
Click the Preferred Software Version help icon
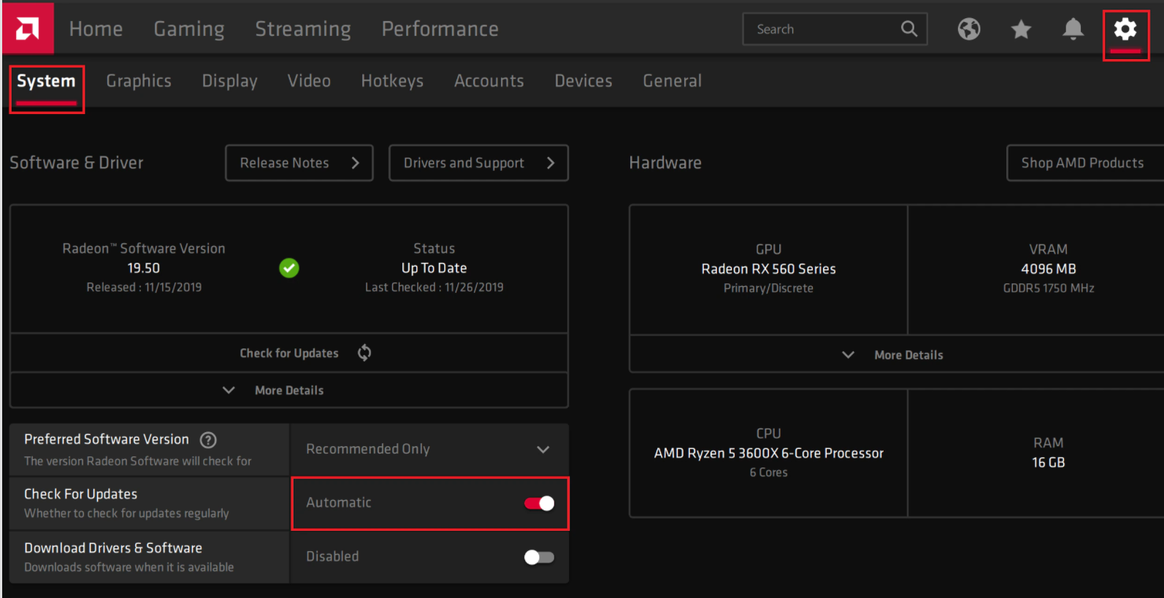pos(208,440)
